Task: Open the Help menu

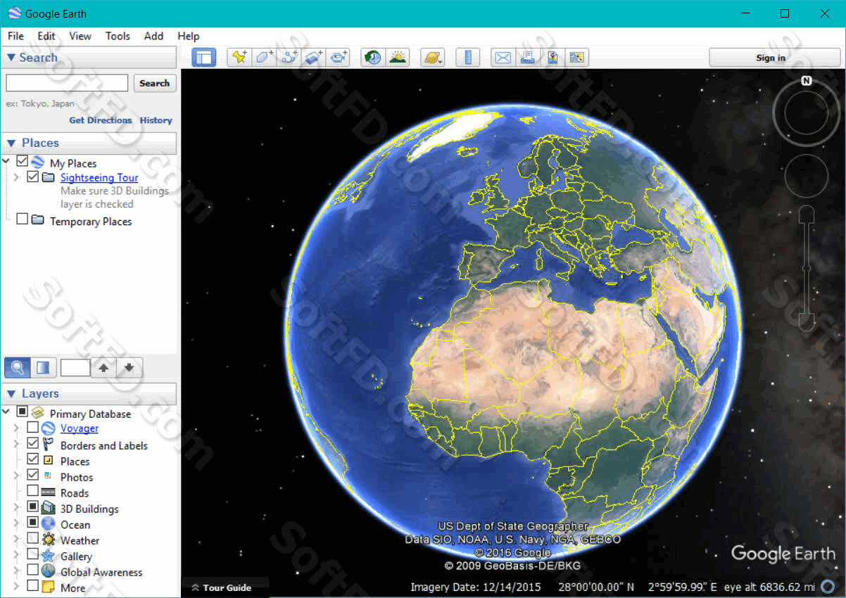Action: pyautogui.click(x=188, y=36)
